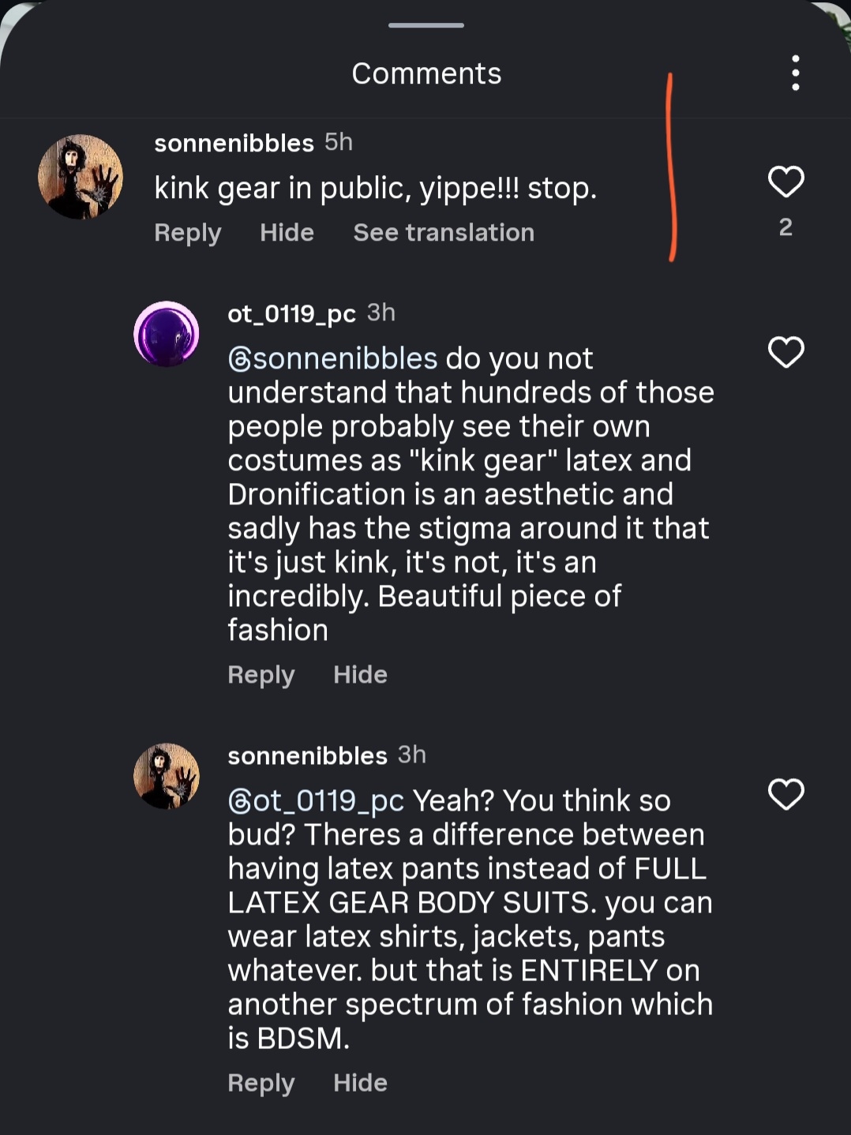Image resolution: width=851 pixels, height=1135 pixels.
Task: Tap the drag handle above Comments title
Action: (x=425, y=25)
